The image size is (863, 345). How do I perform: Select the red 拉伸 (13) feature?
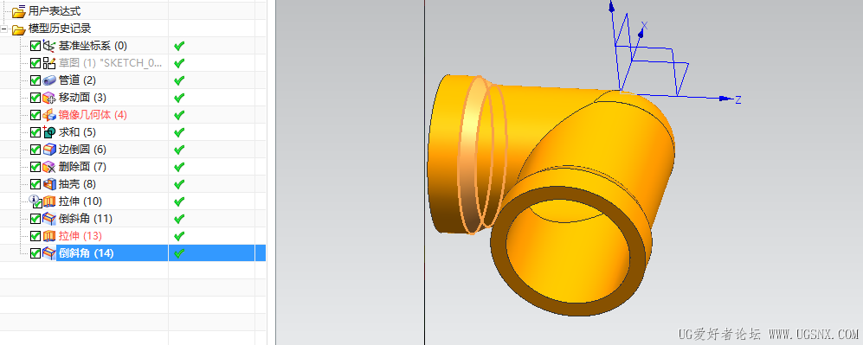pos(81,236)
